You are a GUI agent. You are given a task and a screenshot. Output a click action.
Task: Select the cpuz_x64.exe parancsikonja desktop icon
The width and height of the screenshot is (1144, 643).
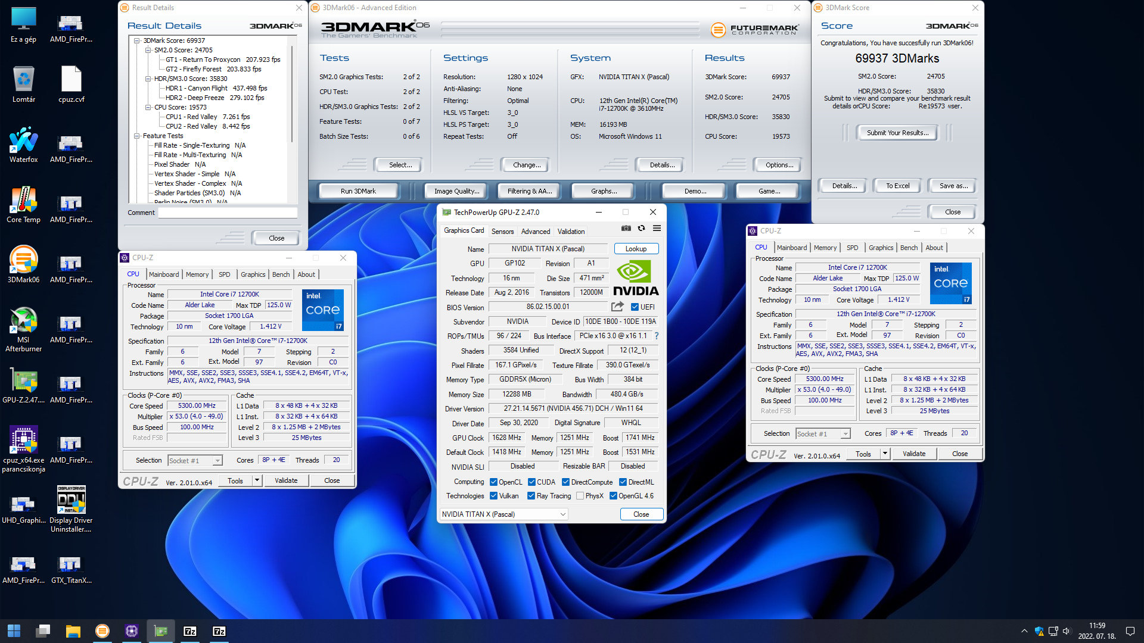tap(24, 449)
